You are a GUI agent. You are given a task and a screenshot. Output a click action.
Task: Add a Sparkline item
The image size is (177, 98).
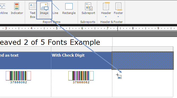coord(3,9)
